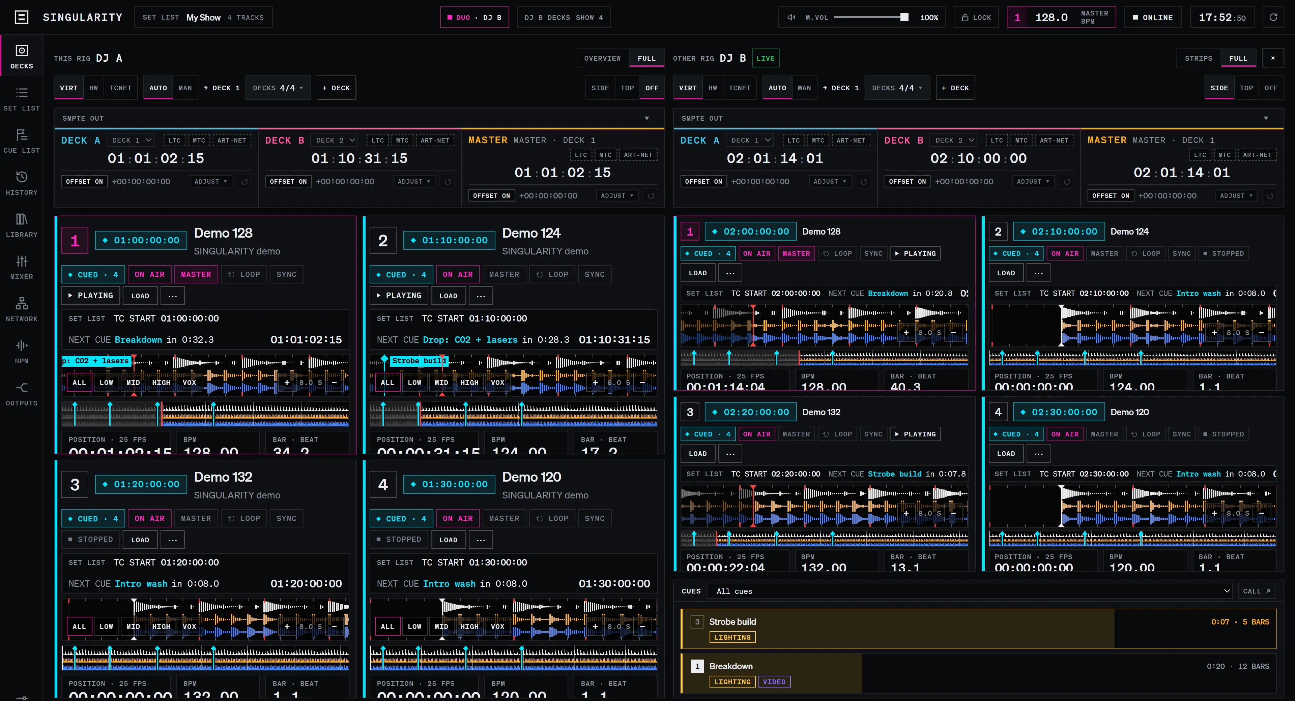Adjust the master volume slider
This screenshot has height=701, width=1295.
(871, 18)
